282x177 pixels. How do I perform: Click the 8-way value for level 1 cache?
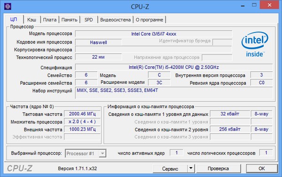point(261,114)
